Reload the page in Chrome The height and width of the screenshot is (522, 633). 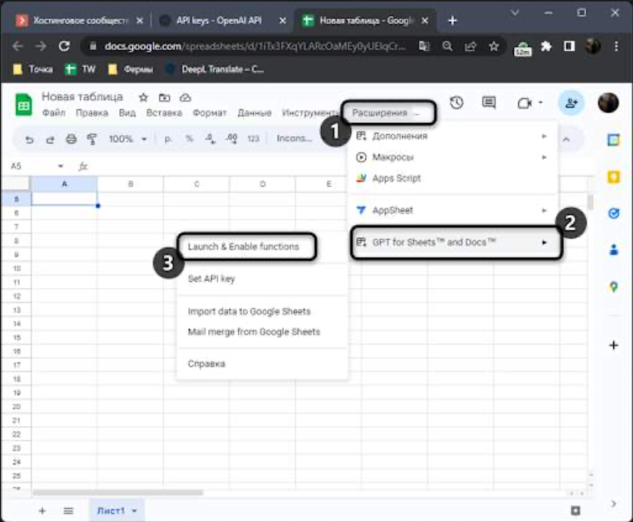64,46
